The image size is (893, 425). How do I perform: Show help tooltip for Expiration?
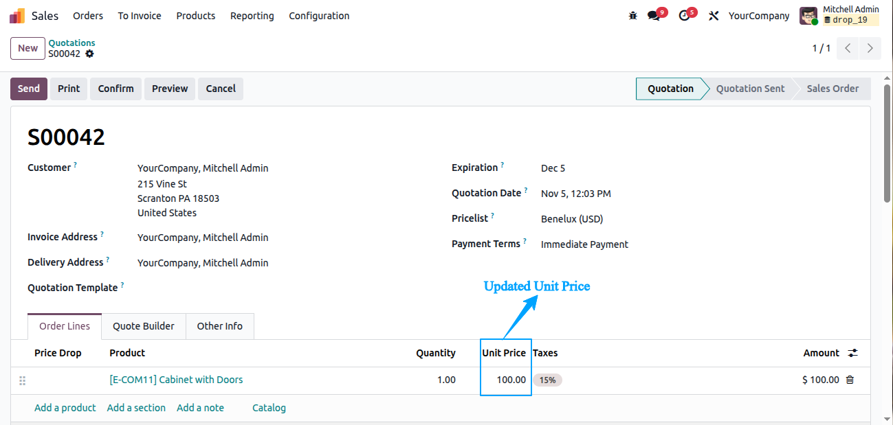[503, 165]
